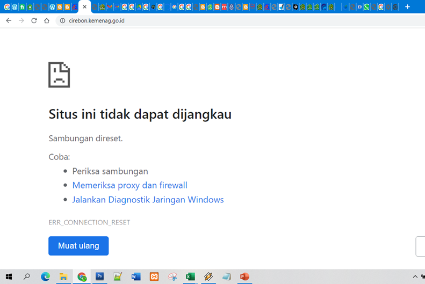Close the active tab with its X

click(84, 7)
